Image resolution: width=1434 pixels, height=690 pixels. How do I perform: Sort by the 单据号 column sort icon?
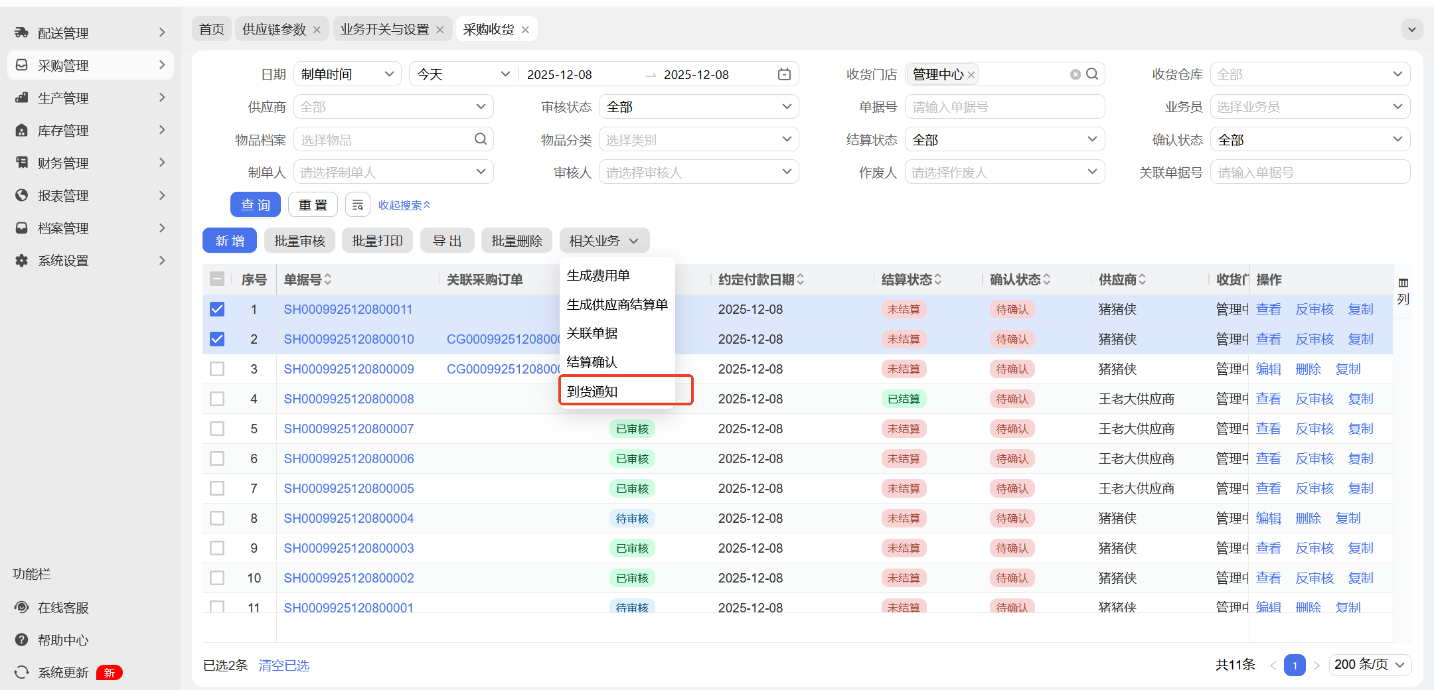point(328,280)
